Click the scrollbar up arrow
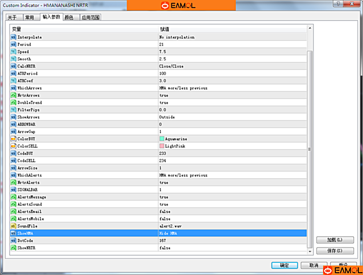This screenshot has height=275, width=363. click(310, 28)
